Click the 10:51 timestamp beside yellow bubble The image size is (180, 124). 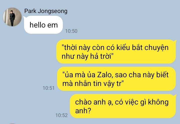(49, 88)
